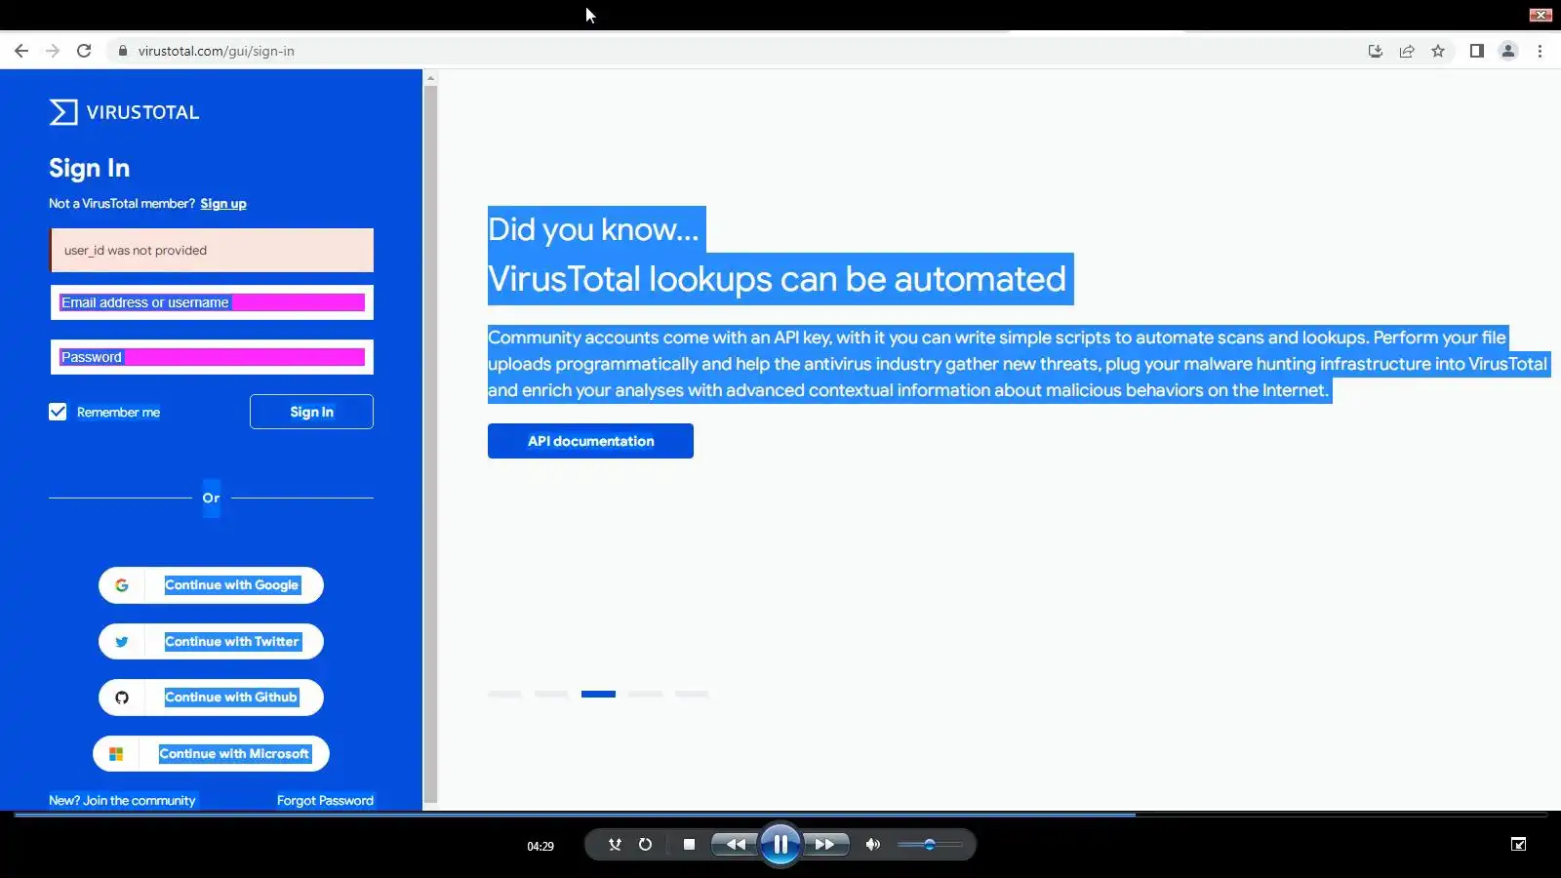Image resolution: width=1561 pixels, height=878 pixels.
Task: Open the API documentation button
Action: click(590, 441)
